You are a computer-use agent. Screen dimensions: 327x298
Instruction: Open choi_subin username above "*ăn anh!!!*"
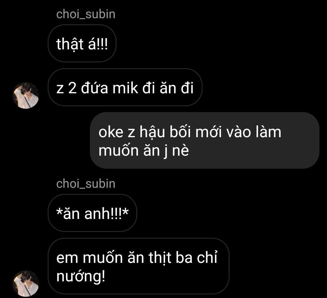(x=86, y=184)
